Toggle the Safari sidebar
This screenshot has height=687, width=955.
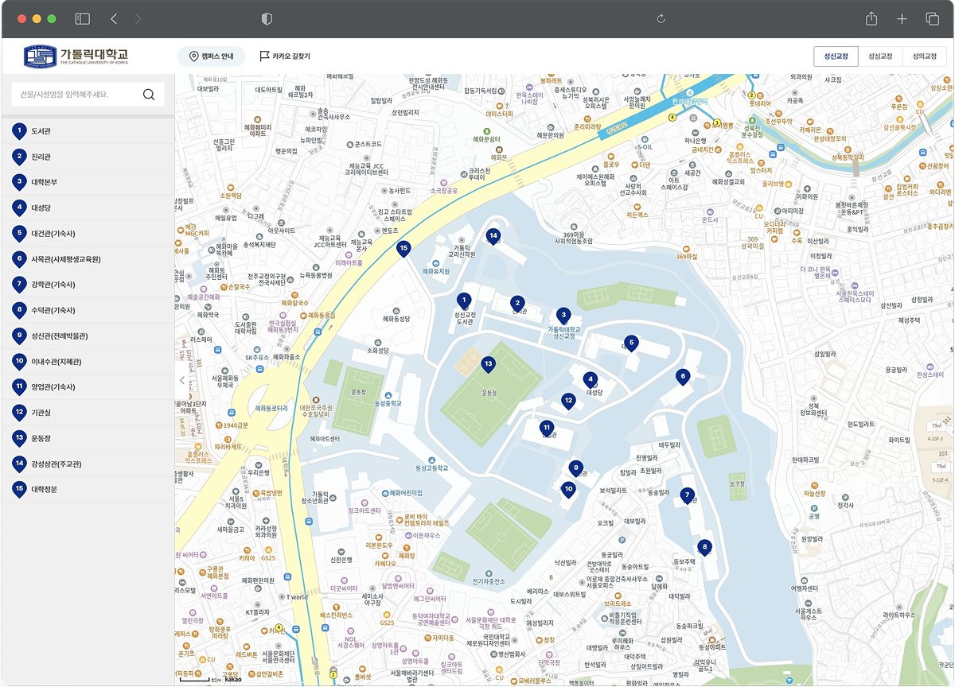pyautogui.click(x=83, y=18)
